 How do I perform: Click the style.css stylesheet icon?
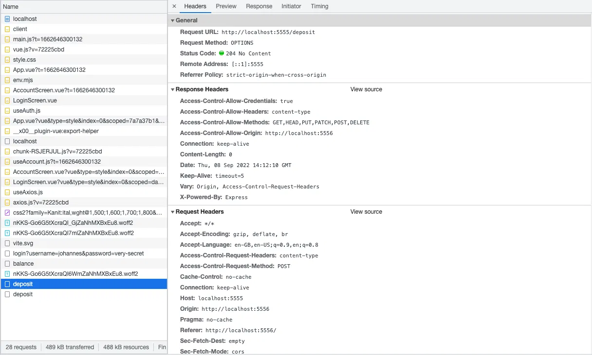(7, 59)
